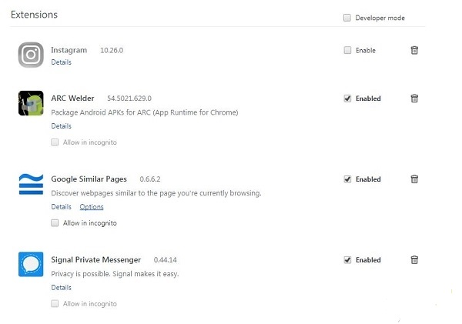The height and width of the screenshot is (324, 462).
Task: Remove Instagram with its trash icon
Action: pyautogui.click(x=414, y=50)
